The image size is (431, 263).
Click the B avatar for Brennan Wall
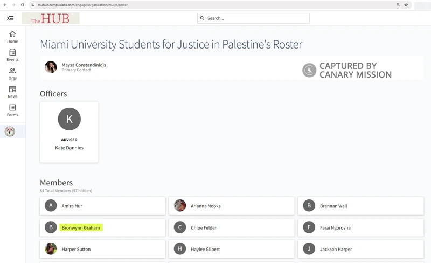[x=309, y=205]
